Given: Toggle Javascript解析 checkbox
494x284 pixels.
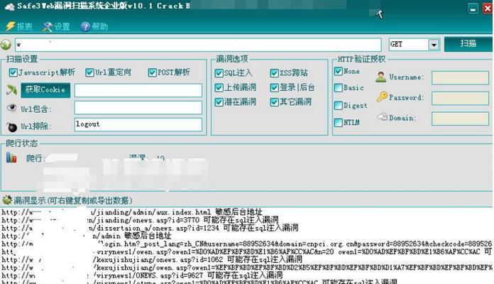Looking at the screenshot, I should tap(13, 72).
